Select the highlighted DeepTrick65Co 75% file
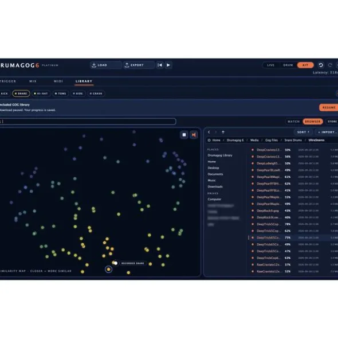The height and width of the screenshot is (339, 338). click(293, 237)
